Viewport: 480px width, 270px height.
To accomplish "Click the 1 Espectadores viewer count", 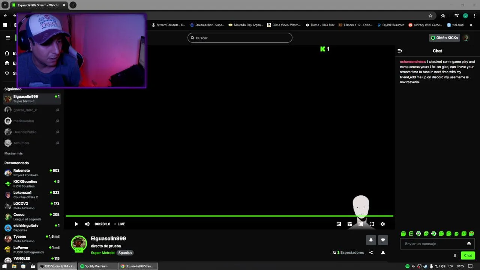I will point(348,252).
